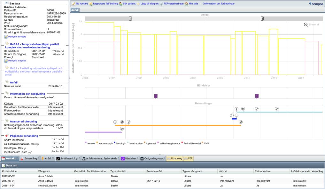Screen dimensions: 325x189
Task: Click the Anfallsrelaterad fysisk skada tab icon
Action: (x=84, y=158)
